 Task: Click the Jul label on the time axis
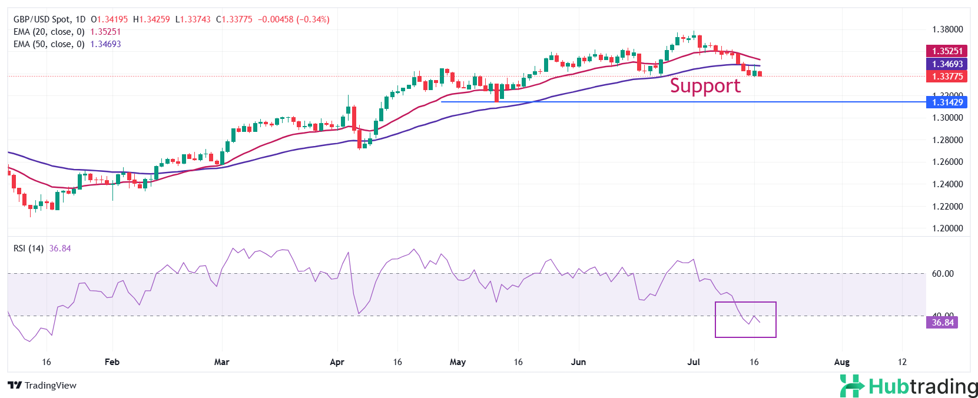(694, 362)
